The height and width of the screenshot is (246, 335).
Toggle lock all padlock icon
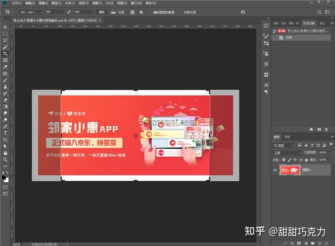pyautogui.click(x=306, y=160)
